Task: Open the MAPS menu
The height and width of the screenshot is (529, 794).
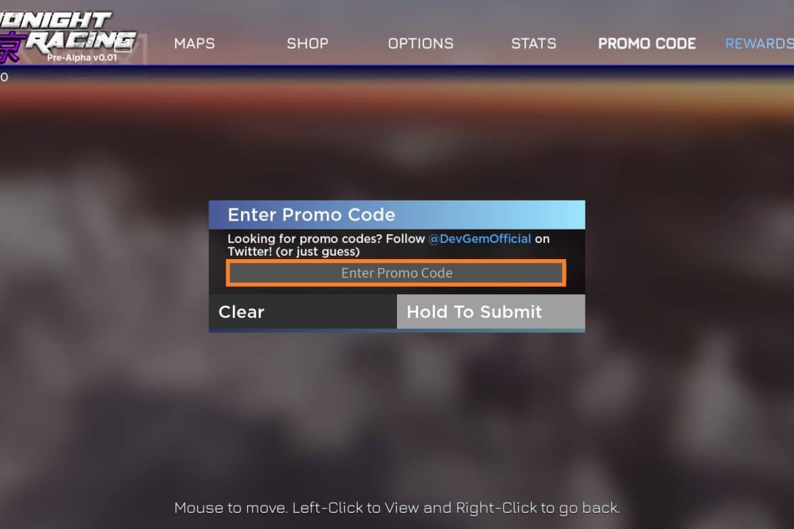Action: coord(194,44)
